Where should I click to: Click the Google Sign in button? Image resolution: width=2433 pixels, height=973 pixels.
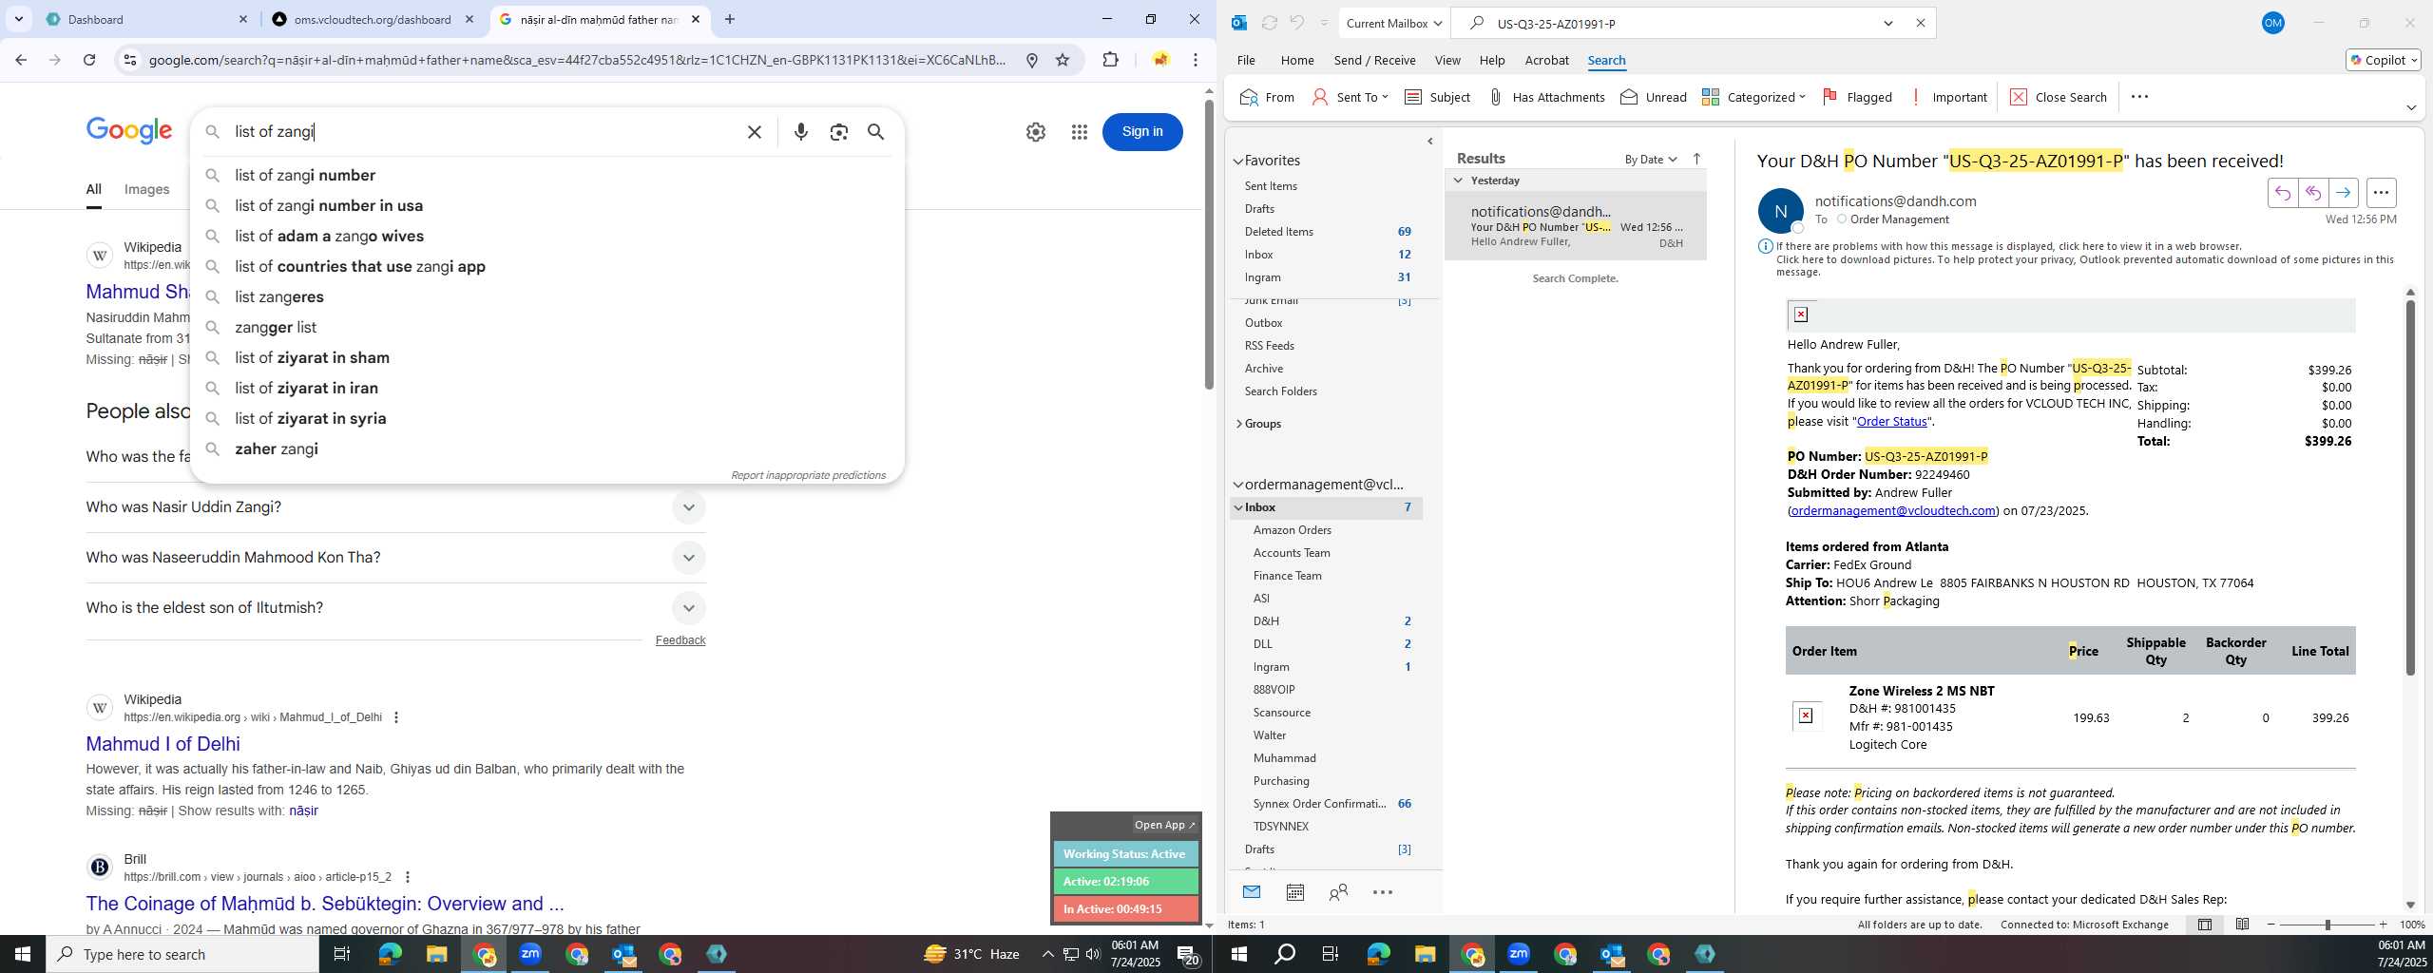(x=1141, y=132)
